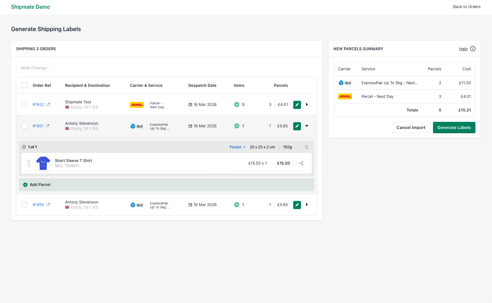
Task: Open order #1951 via external link icon
Action: 48,125
